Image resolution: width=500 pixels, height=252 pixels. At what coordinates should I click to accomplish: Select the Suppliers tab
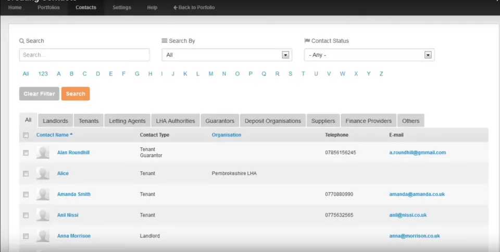(x=323, y=121)
